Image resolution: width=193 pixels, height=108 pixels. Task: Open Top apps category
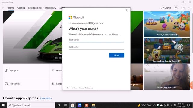pos(27,70)
